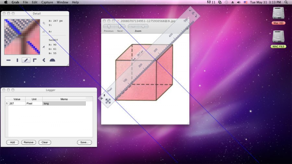Select the corner ruler tool
The image size is (292, 164).
pos(35,60)
